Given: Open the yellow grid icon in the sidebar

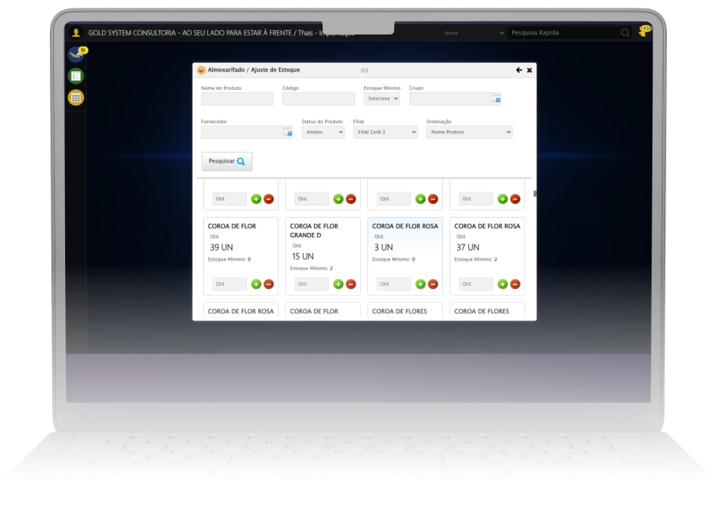Looking at the screenshot, I should (75, 97).
